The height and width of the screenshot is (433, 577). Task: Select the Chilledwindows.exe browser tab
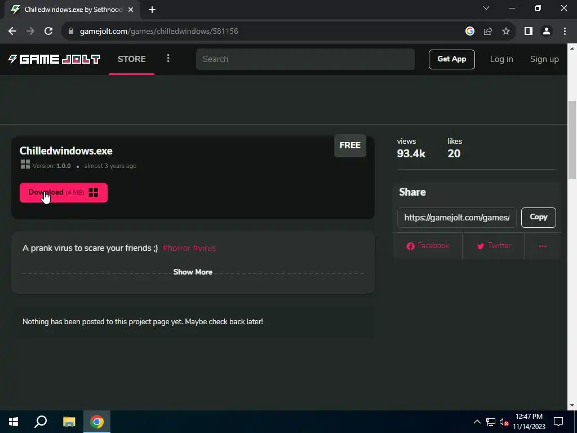pos(73,10)
